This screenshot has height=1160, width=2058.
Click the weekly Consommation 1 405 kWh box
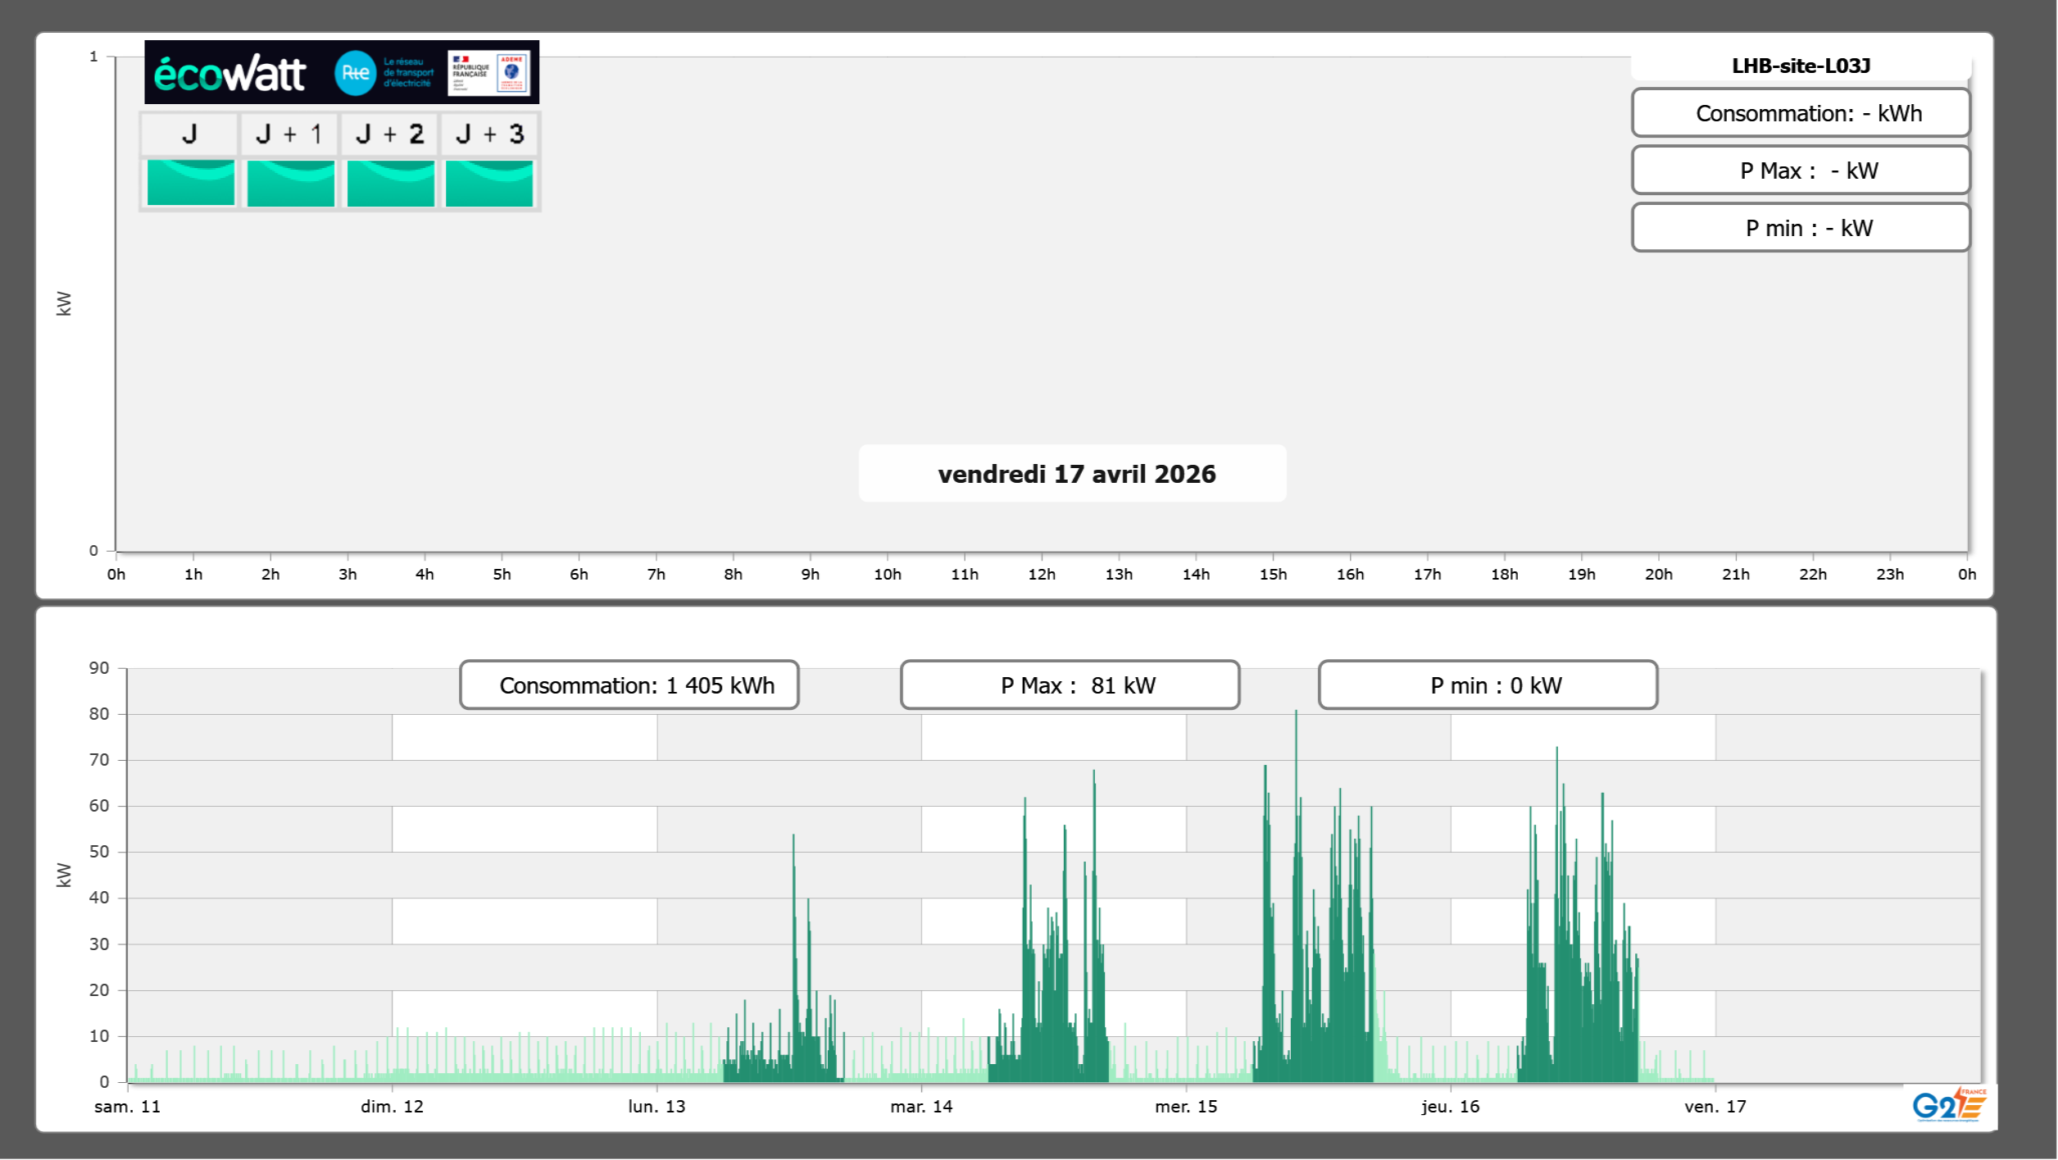[629, 685]
